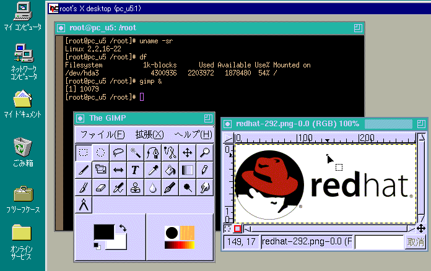The width and height of the screenshot is (431, 271).
Task: Select the Measure compass tool
Action: pos(84,205)
